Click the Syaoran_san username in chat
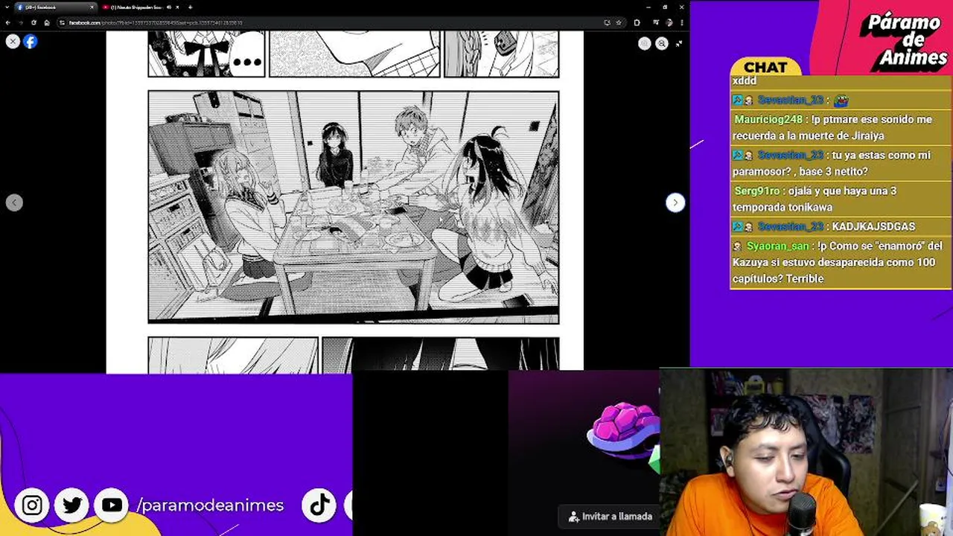953x536 pixels. tap(777, 246)
